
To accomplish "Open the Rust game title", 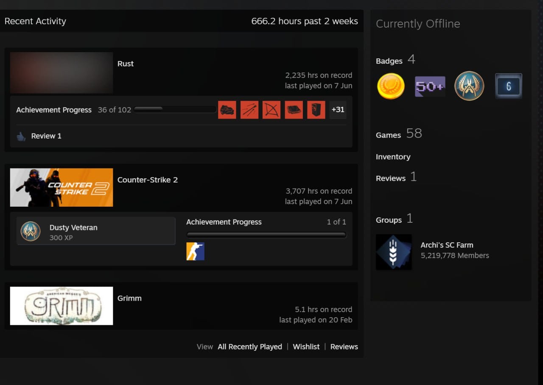I will [126, 64].
